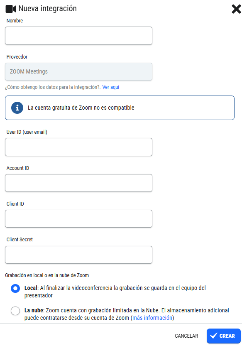Click the checkmark icon on the CREAR button

pyautogui.click(x=213, y=336)
